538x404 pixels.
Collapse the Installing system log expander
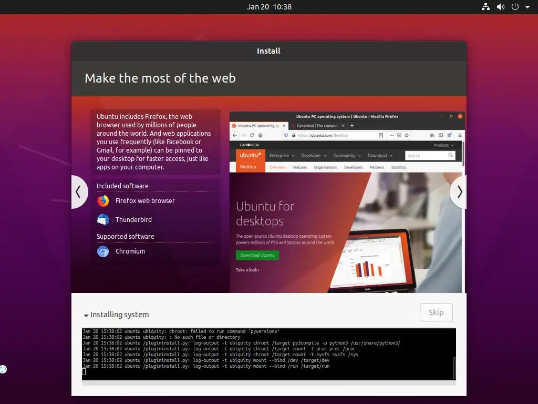coord(86,315)
